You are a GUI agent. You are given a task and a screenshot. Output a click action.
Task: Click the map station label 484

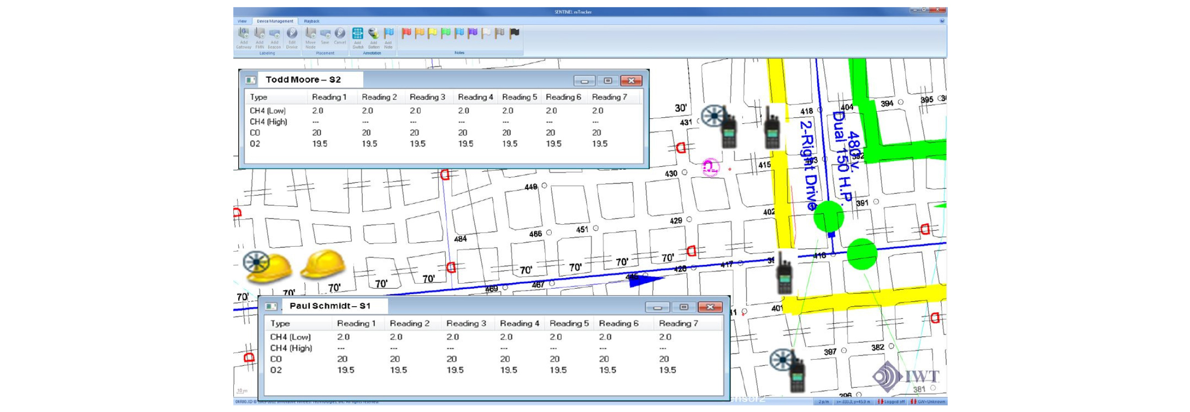click(x=460, y=239)
